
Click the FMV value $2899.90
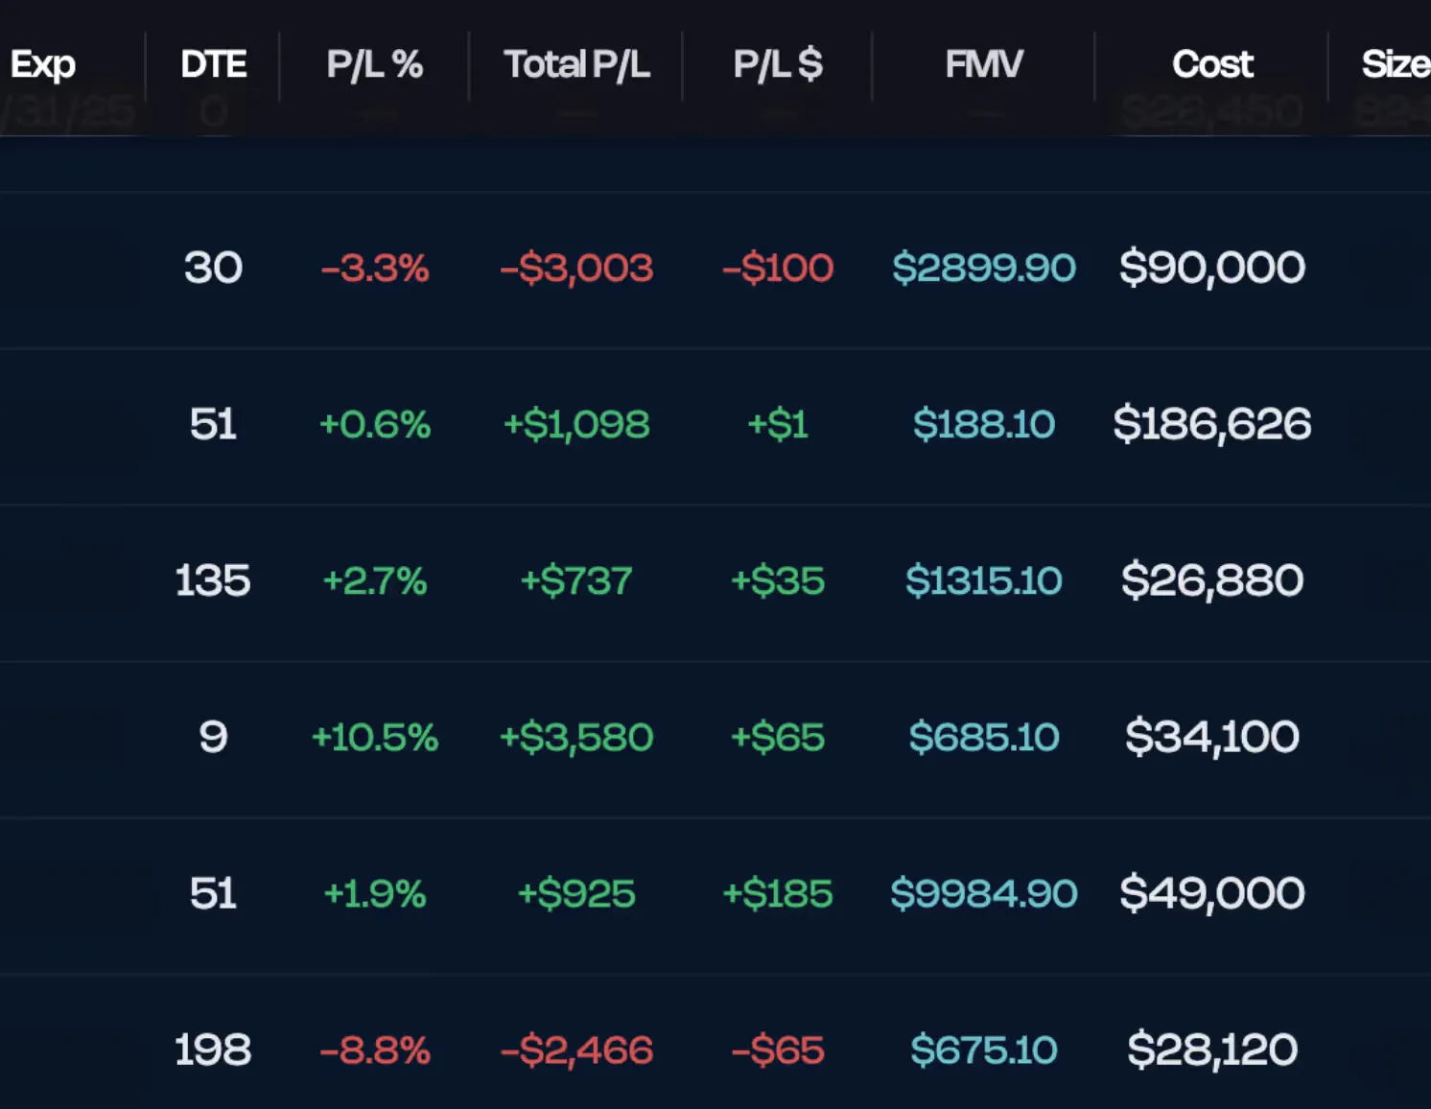[983, 269]
